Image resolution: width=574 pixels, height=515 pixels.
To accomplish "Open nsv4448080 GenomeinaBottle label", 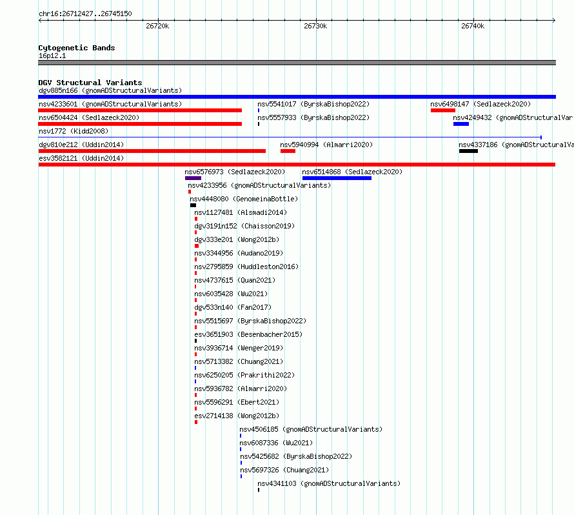I will (244, 199).
